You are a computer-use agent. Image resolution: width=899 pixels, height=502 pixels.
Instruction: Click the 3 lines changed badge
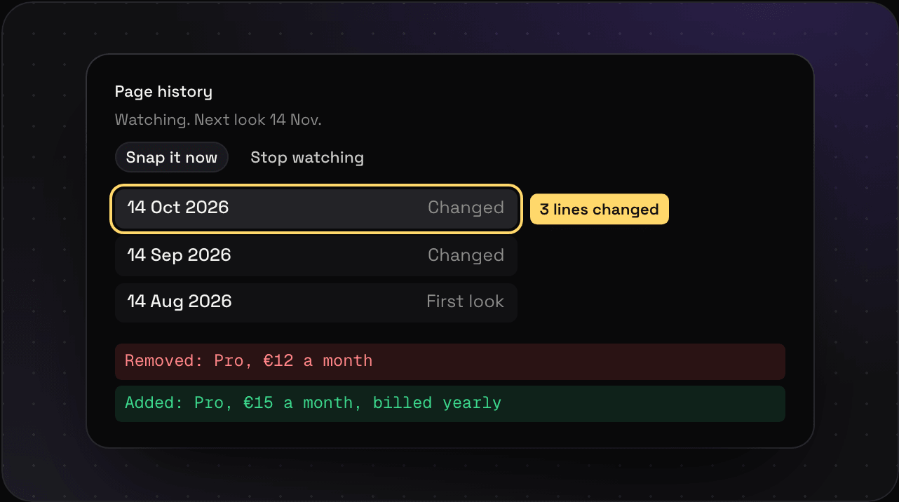(x=600, y=209)
